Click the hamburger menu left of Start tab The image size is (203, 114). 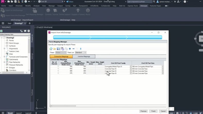tap(3, 23)
